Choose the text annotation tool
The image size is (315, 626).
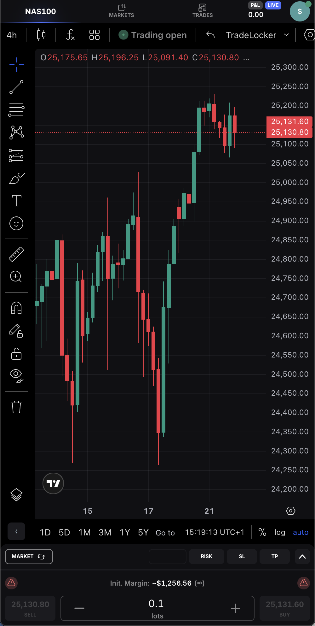[x=16, y=201]
